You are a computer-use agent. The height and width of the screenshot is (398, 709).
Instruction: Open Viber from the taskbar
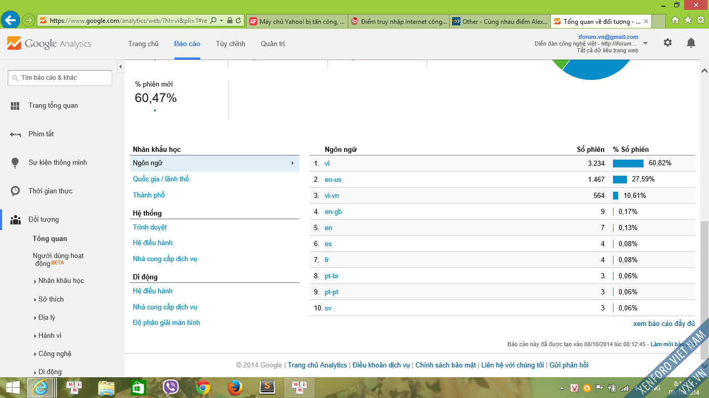point(171,387)
